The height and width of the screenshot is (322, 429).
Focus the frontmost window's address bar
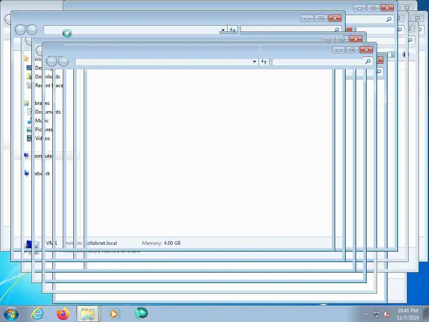point(167,62)
